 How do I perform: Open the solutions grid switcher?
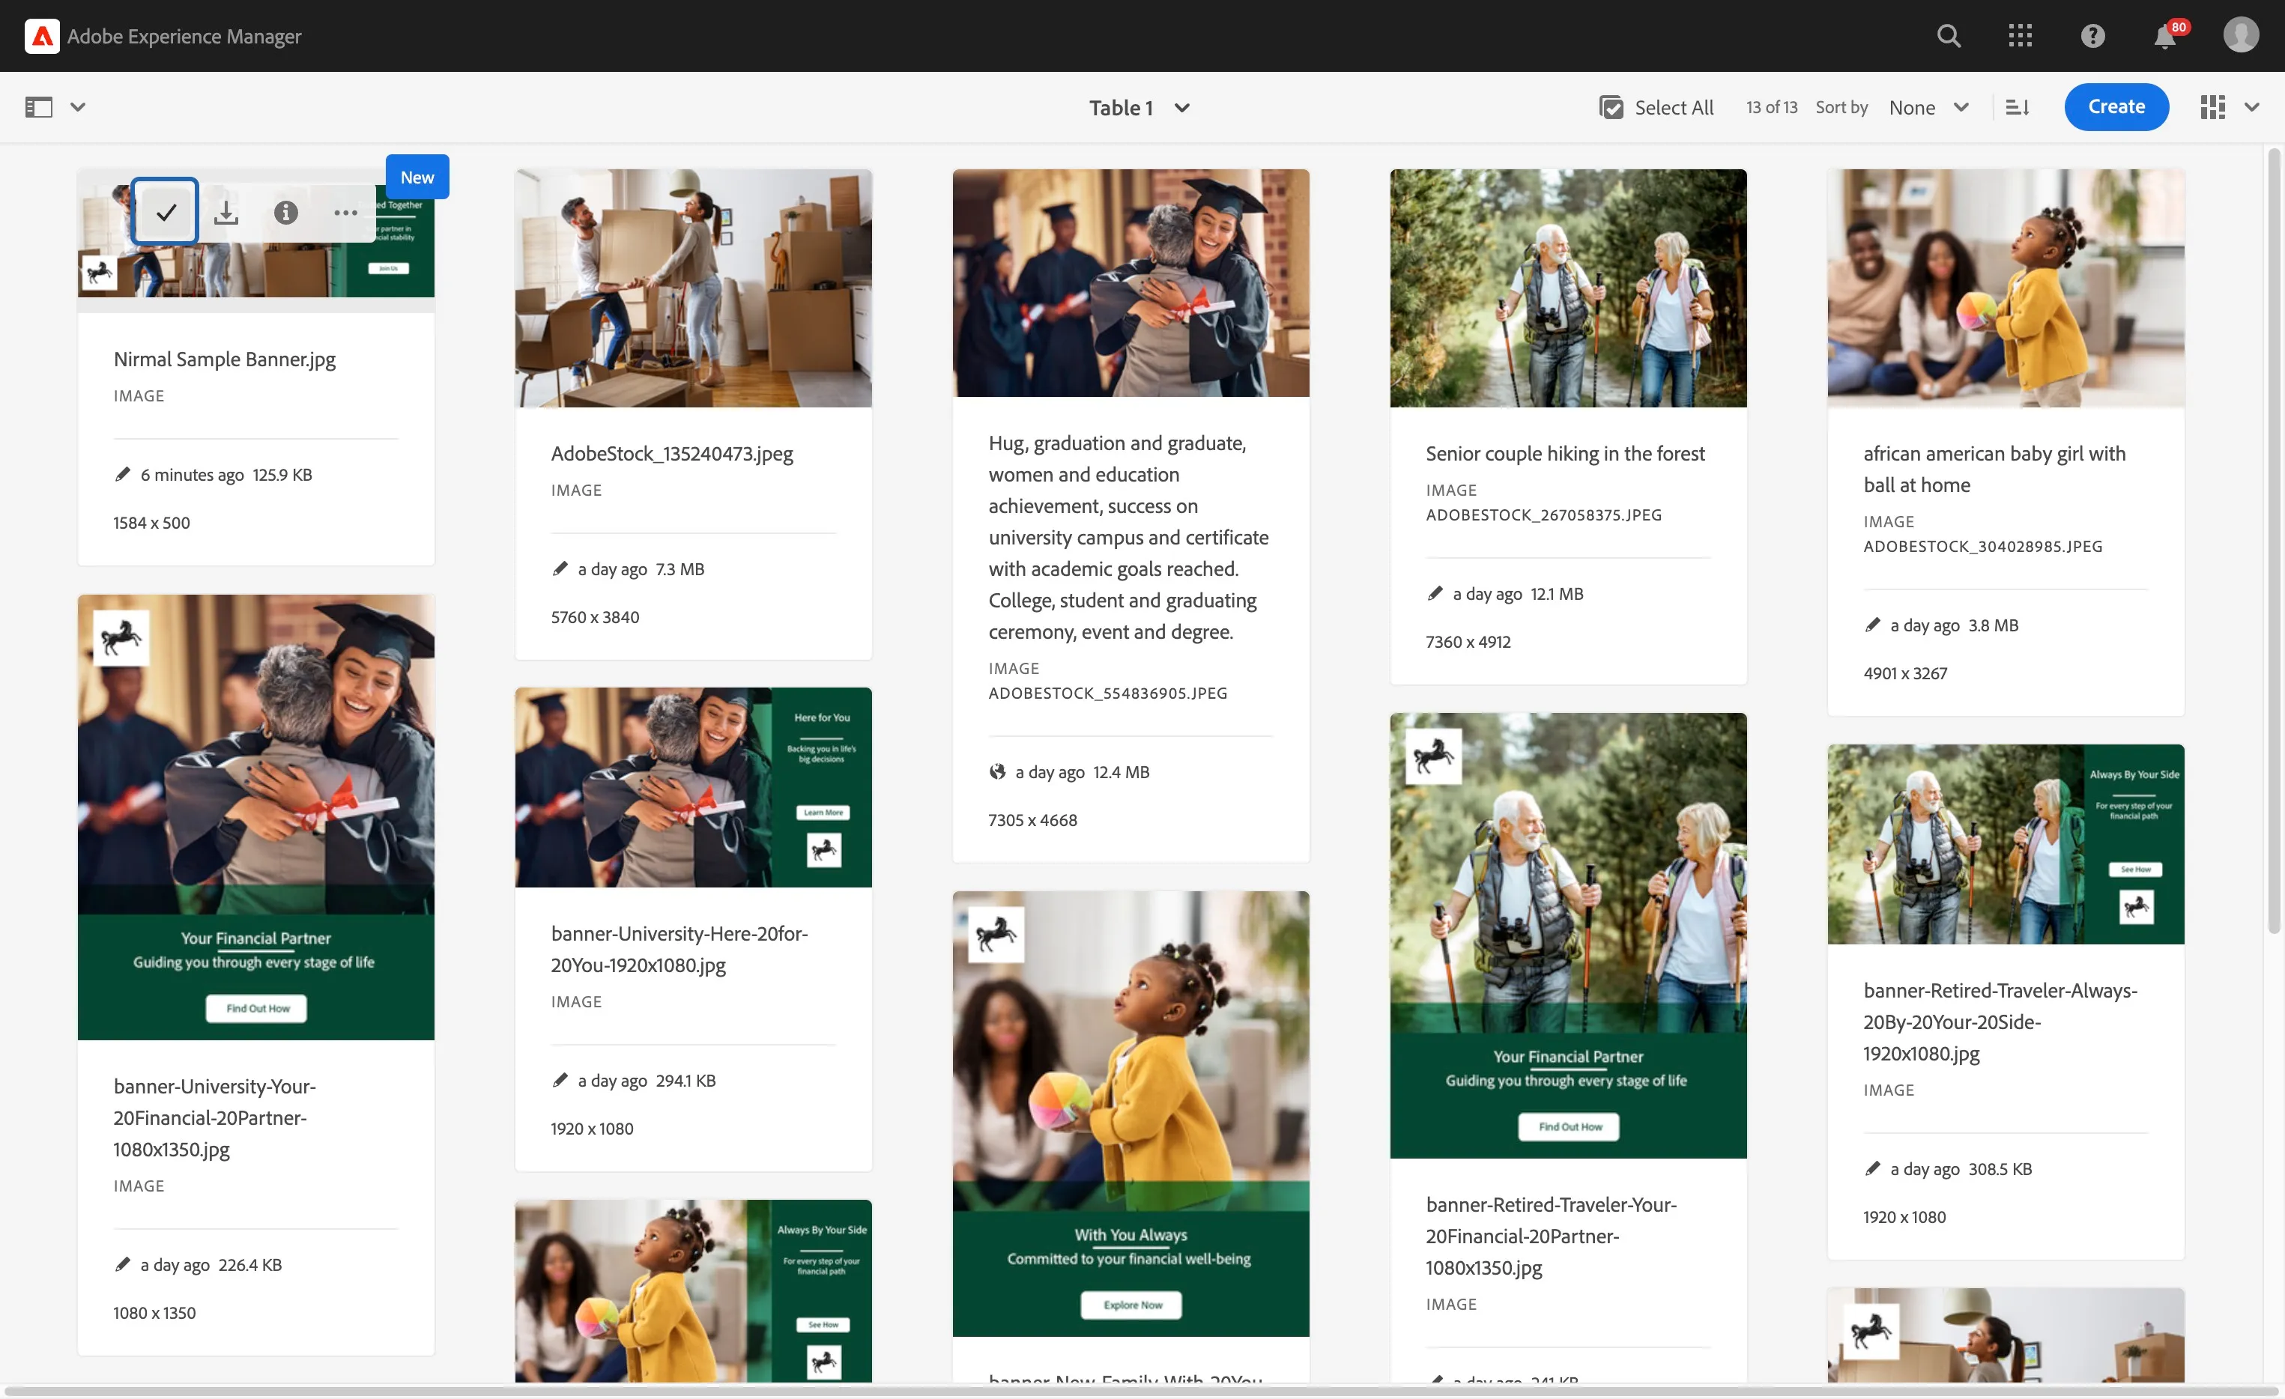2020,36
